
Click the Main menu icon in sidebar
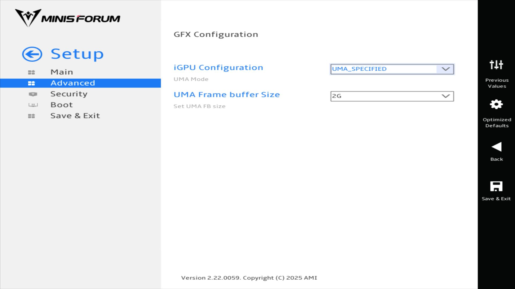pos(31,72)
